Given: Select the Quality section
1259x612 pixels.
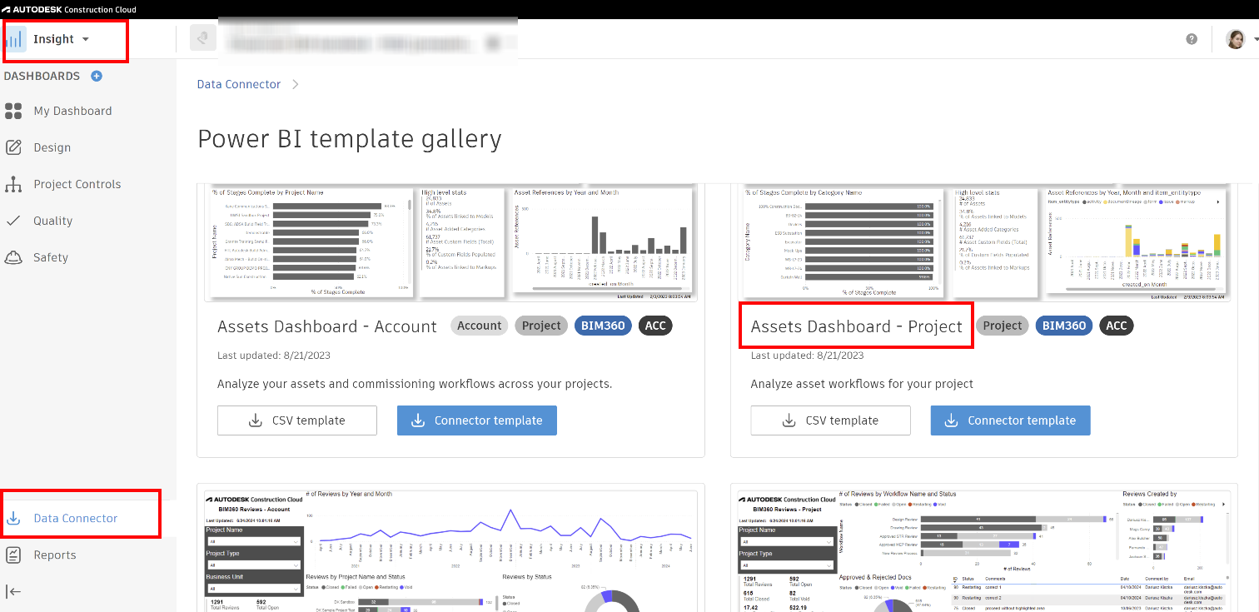Looking at the screenshot, I should click(x=52, y=220).
